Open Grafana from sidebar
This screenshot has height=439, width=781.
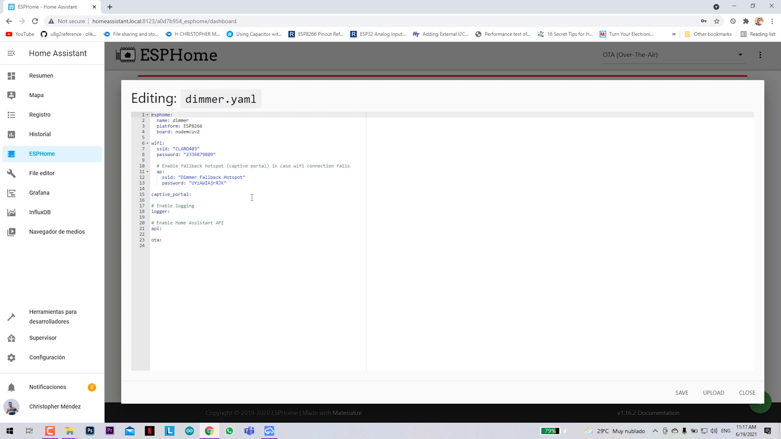click(x=39, y=192)
